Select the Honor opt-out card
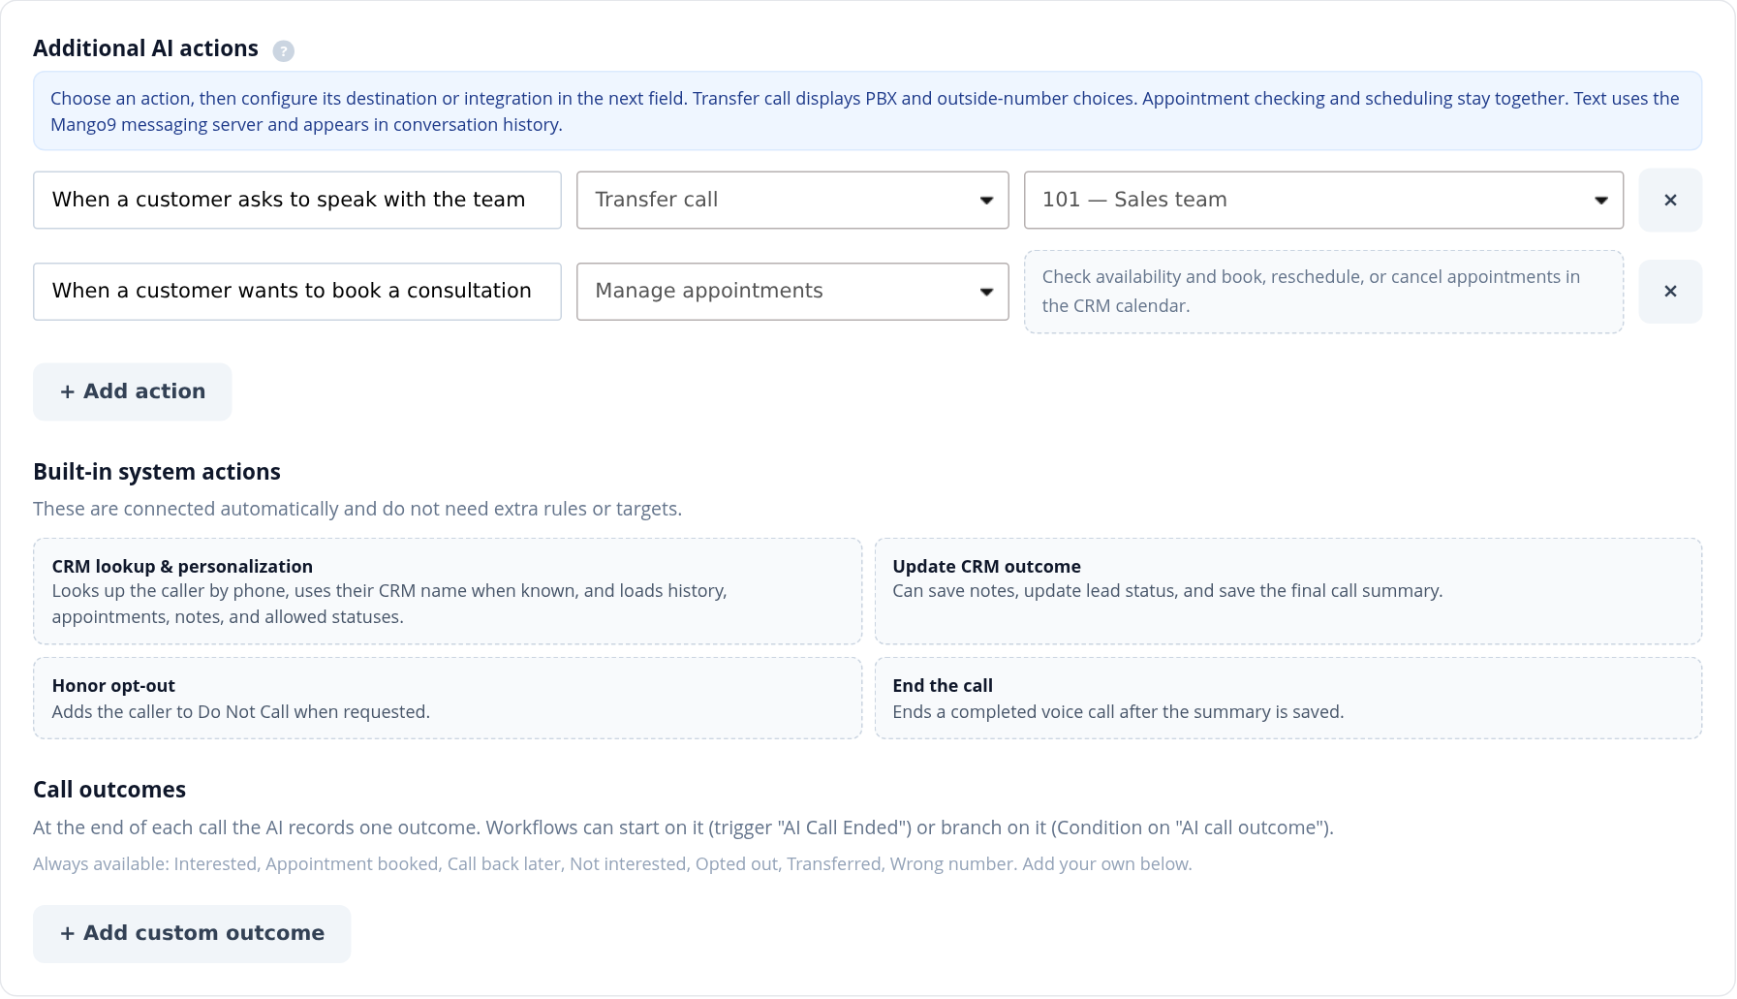The image size is (1737, 999). [x=448, y=698]
